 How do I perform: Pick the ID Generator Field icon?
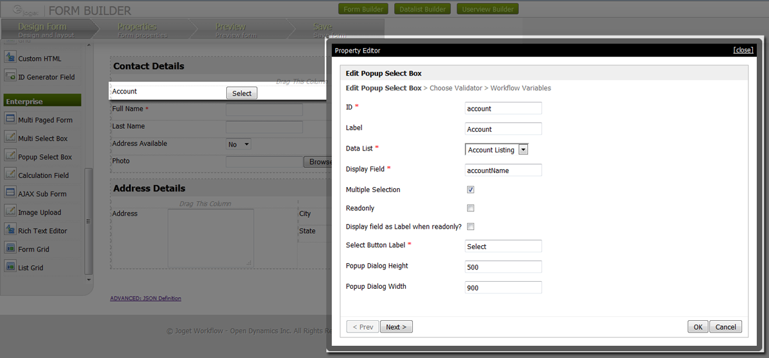pos(10,77)
